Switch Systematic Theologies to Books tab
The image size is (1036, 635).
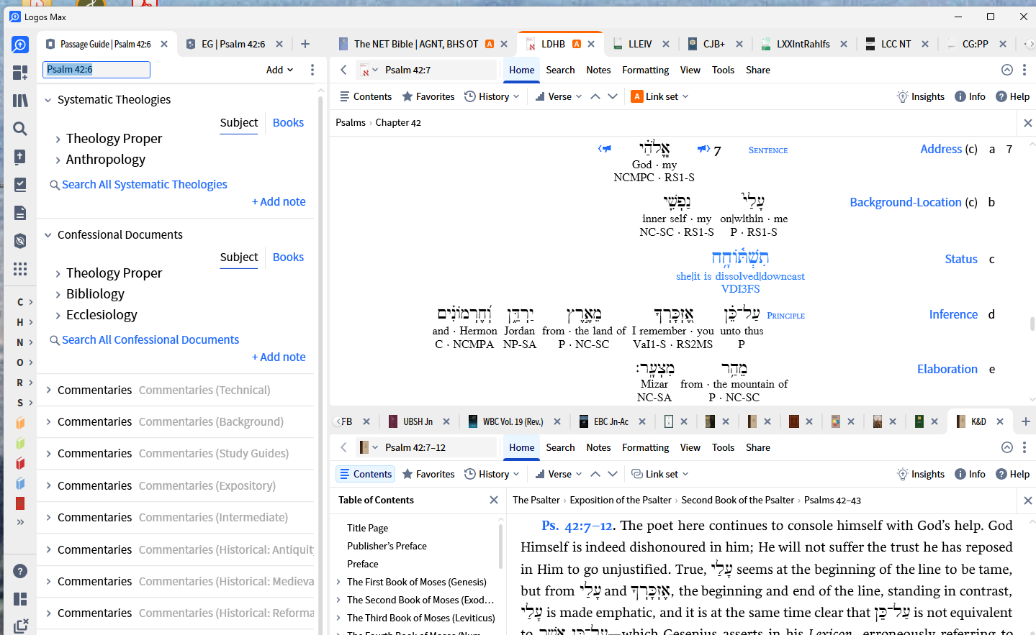click(288, 123)
